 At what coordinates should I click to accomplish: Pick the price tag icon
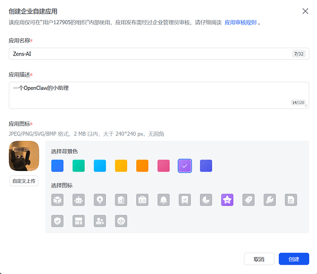(248, 200)
